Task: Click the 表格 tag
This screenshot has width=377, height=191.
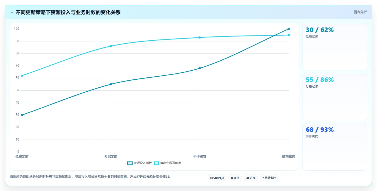Action: 235,178
